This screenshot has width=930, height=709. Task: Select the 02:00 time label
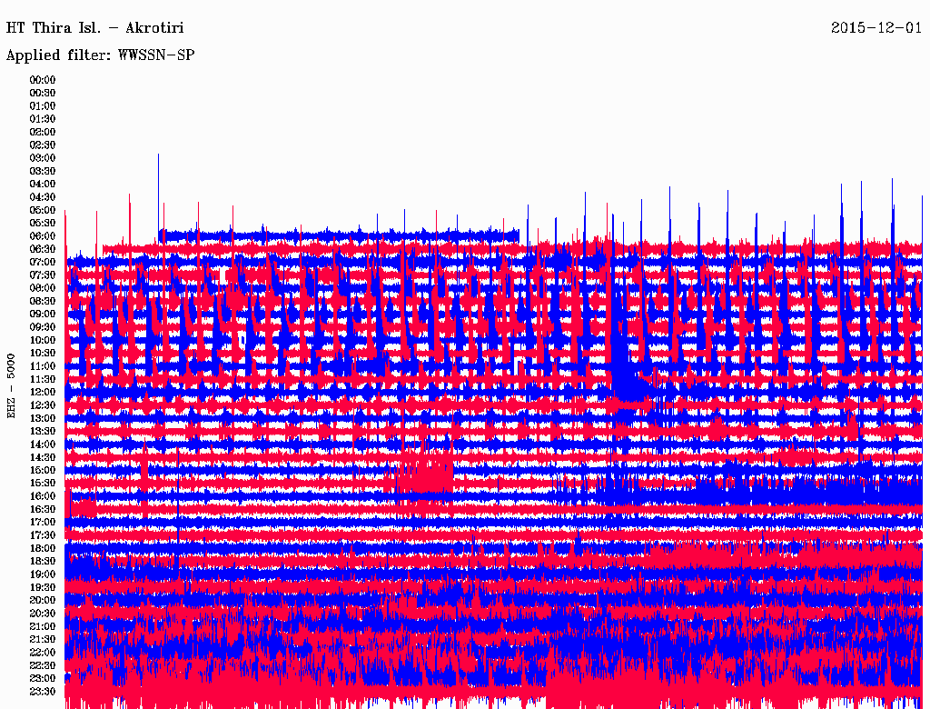tap(43, 132)
